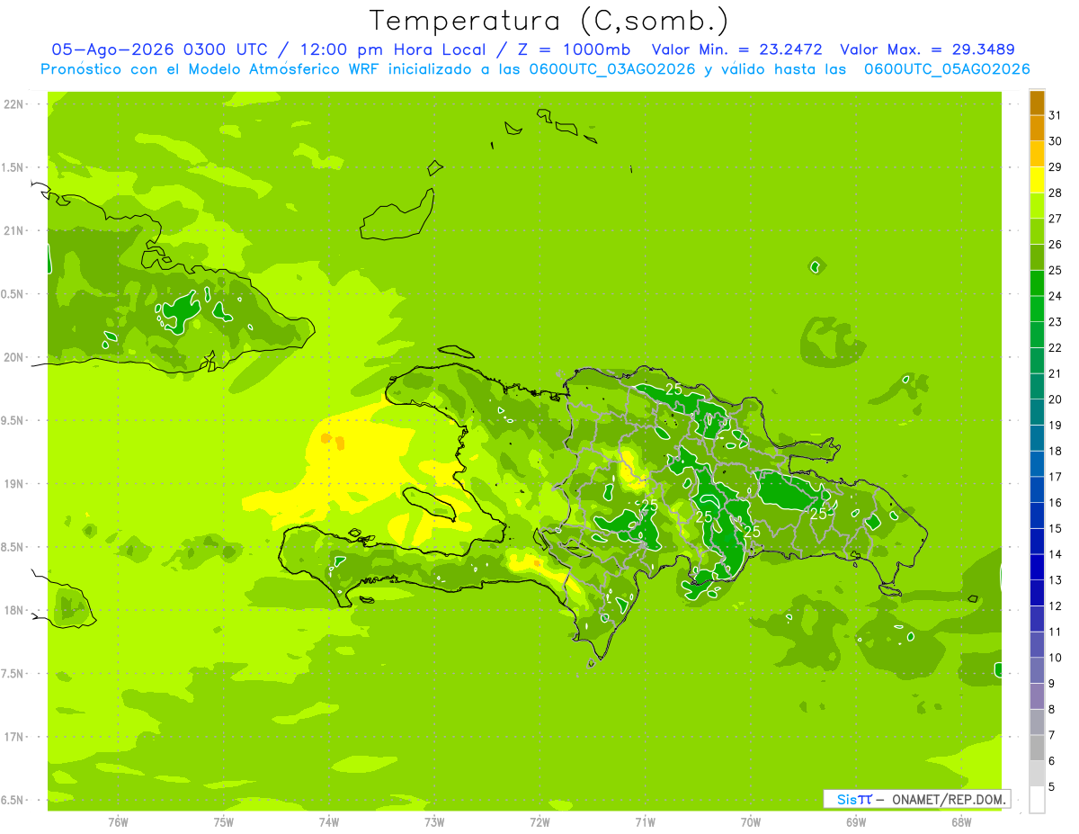Click the '74W' longitude label
The height and width of the screenshot is (834, 1079).
coord(329,821)
